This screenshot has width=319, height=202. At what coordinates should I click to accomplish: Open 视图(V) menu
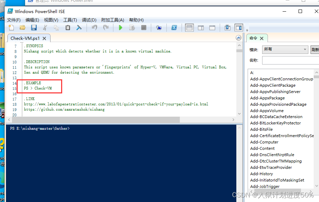(x=51, y=20)
